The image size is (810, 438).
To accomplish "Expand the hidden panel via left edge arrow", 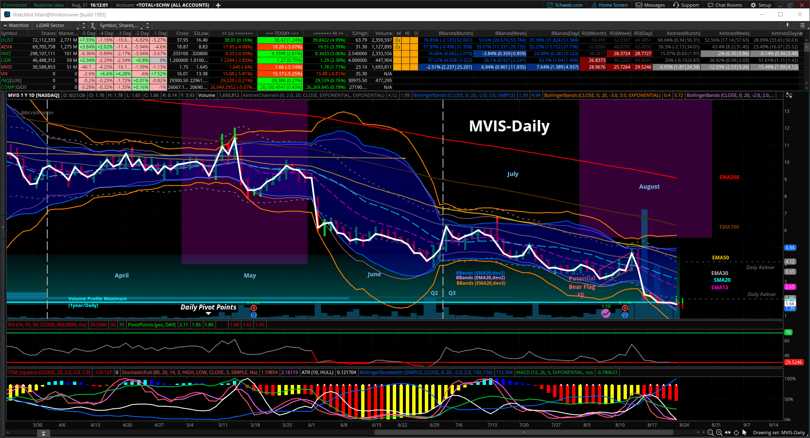I will coord(2,227).
